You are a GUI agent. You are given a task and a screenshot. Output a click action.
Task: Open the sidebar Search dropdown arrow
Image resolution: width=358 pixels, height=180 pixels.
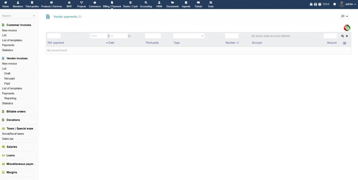[34, 16]
